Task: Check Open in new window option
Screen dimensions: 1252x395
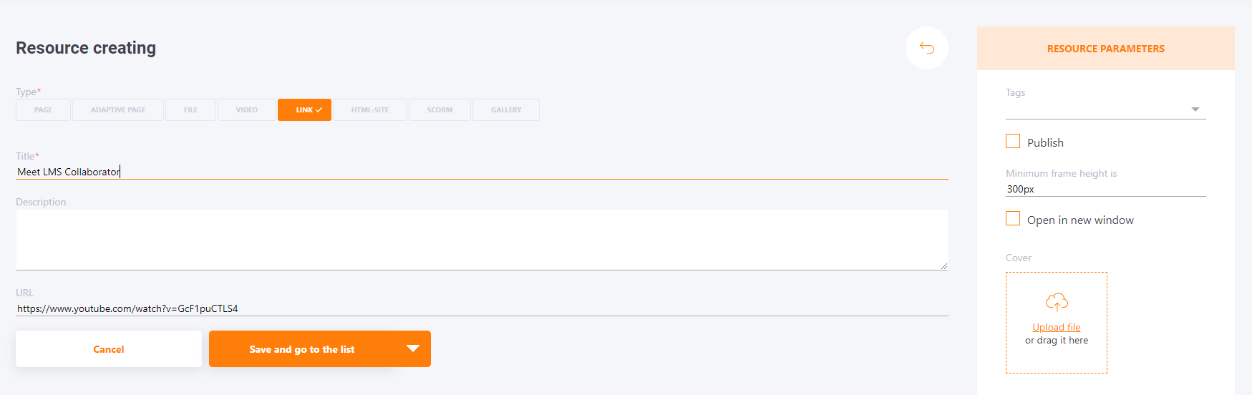Action: pyautogui.click(x=1013, y=218)
